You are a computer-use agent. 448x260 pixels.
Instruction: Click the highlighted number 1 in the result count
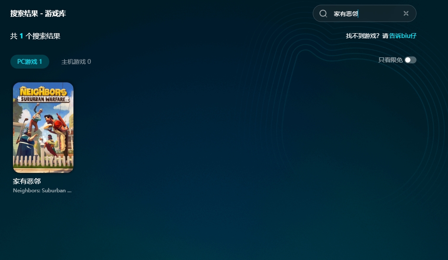(x=21, y=36)
